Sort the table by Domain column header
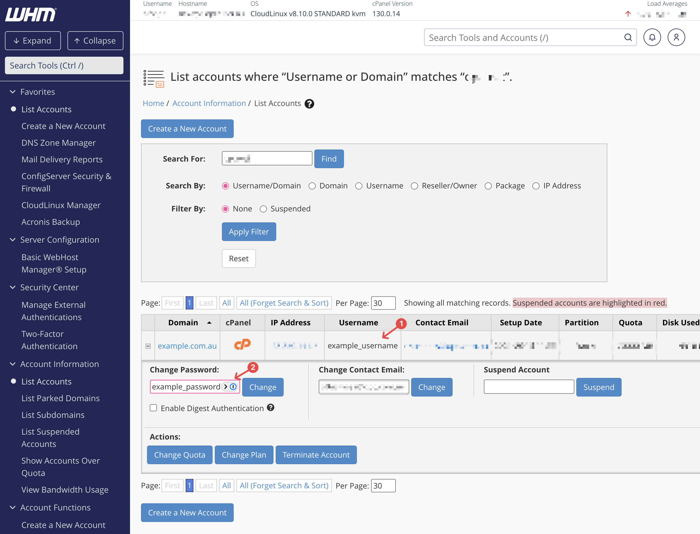700x534 pixels. (x=183, y=323)
